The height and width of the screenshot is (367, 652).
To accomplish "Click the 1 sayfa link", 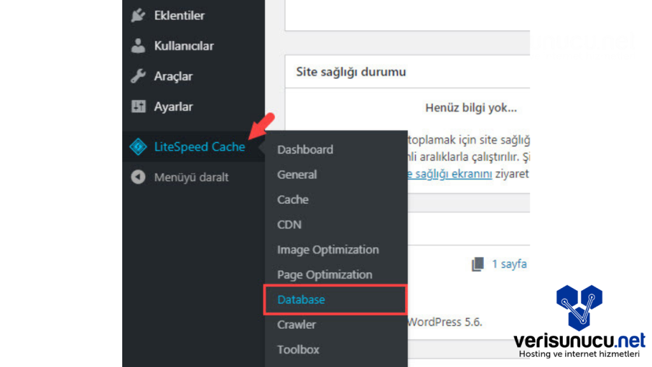I will (509, 264).
